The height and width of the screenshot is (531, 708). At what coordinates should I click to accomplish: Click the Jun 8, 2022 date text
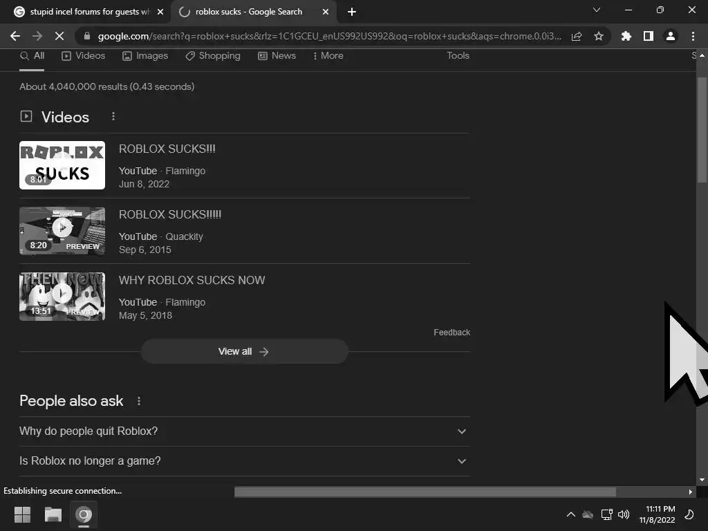coord(144,184)
